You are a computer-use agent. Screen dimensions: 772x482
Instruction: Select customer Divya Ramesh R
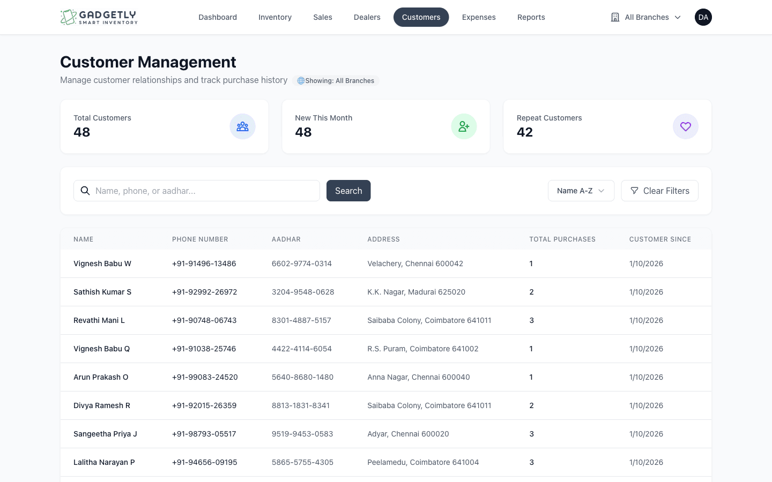click(x=102, y=405)
